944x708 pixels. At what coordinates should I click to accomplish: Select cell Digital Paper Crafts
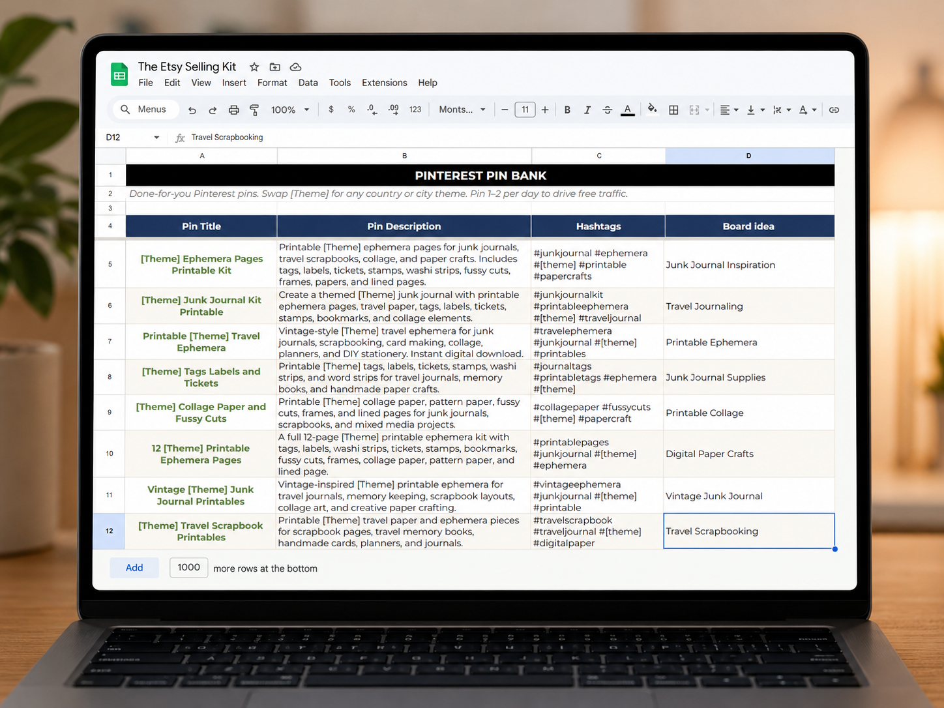click(749, 453)
